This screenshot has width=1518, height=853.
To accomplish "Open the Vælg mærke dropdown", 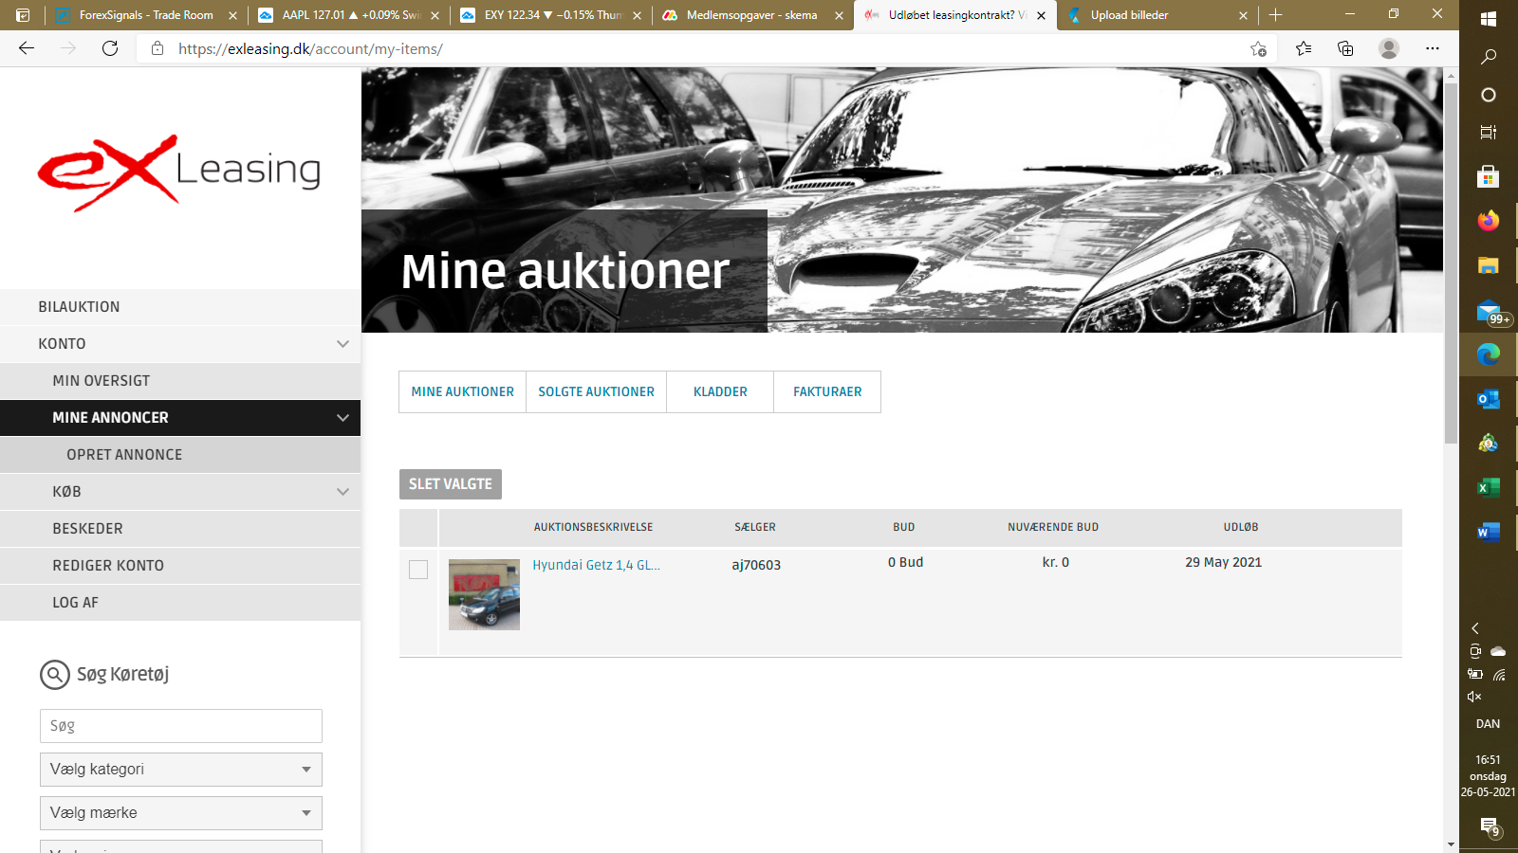I will (181, 813).
